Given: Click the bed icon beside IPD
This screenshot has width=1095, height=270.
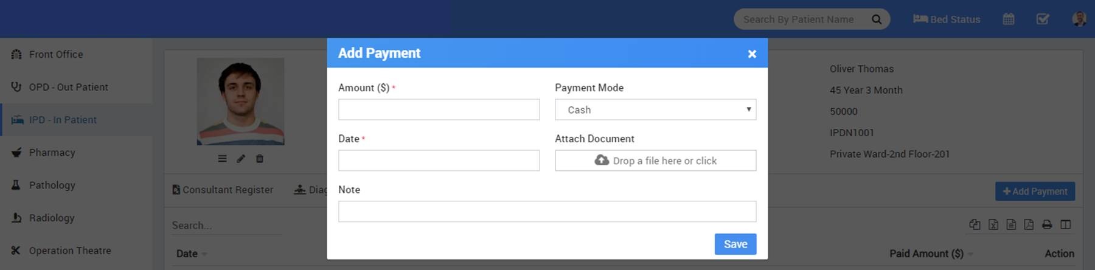Looking at the screenshot, I should point(17,120).
